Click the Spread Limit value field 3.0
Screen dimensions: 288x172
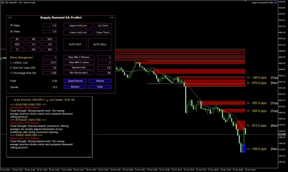coord(104,68)
